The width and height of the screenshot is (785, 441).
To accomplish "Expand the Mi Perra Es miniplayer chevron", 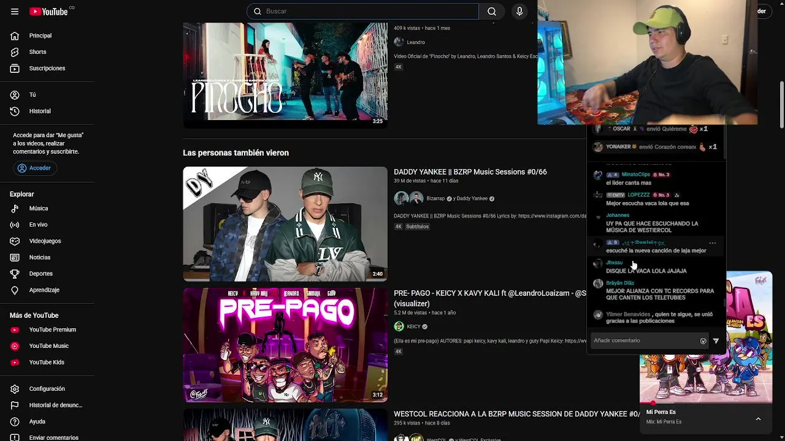I will 758,419.
